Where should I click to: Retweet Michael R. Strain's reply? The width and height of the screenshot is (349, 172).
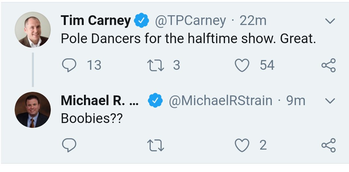156,145
